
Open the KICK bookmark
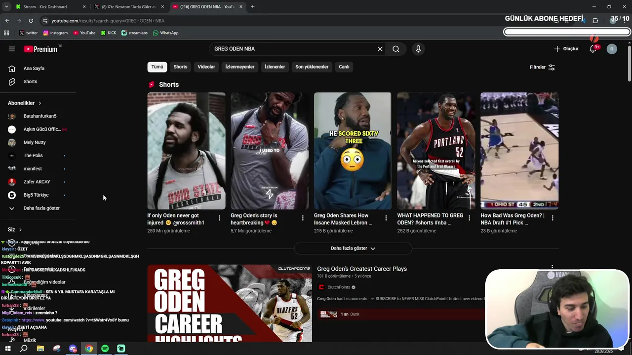coord(109,33)
